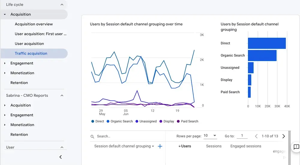Select Traffic acquisition in the sidebar
This screenshot has width=300, height=165.
[31, 54]
